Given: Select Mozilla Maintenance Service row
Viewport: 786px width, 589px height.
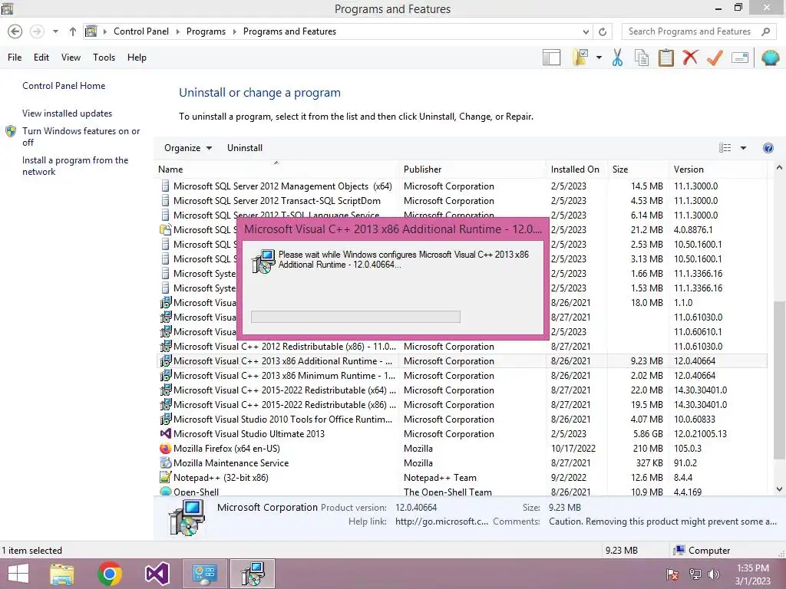Looking at the screenshot, I should [x=462, y=462].
